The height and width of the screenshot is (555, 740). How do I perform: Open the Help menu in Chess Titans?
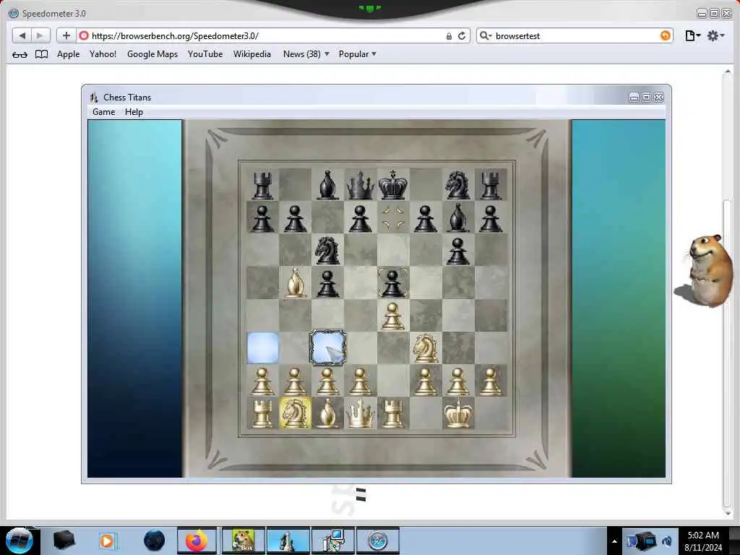tap(134, 112)
